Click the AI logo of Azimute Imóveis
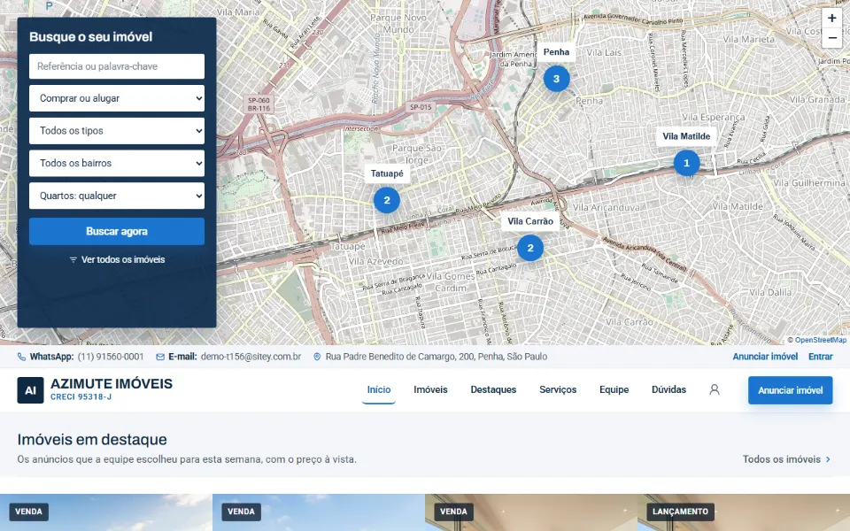Viewport: 850px width, 531px height. coord(30,390)
